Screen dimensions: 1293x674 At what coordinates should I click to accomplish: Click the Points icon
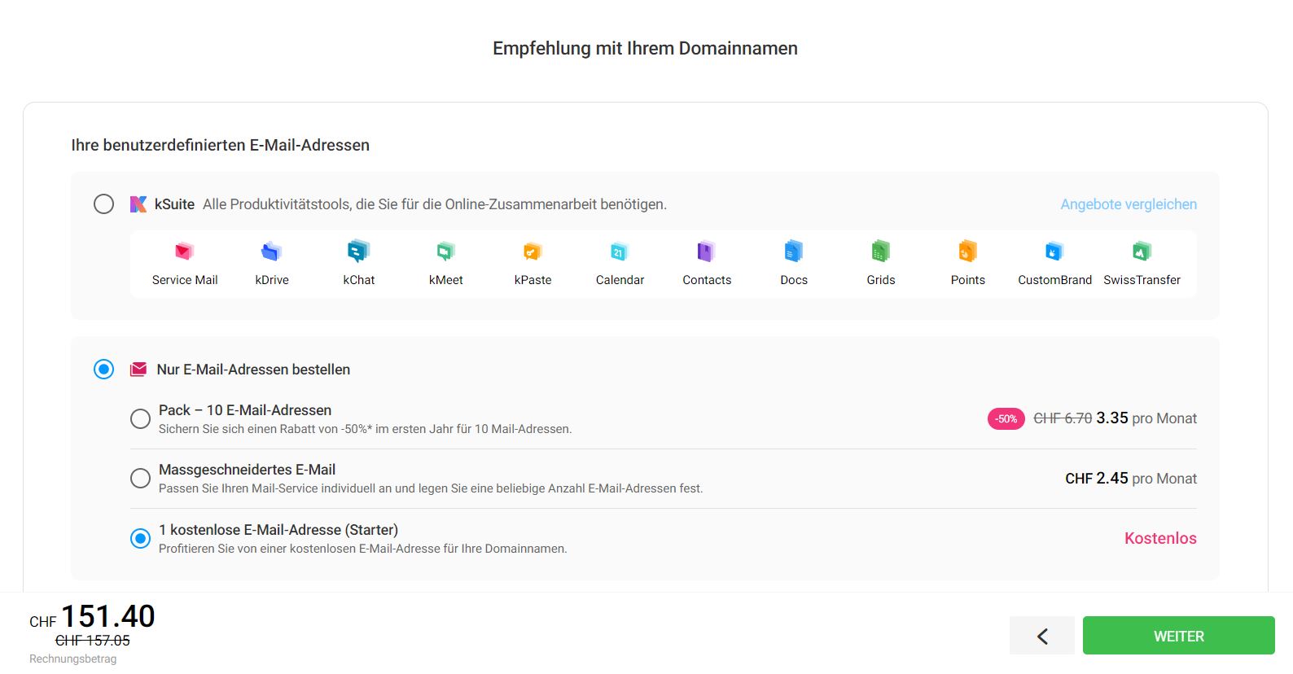pyautogui.click(x=968, y=252)
